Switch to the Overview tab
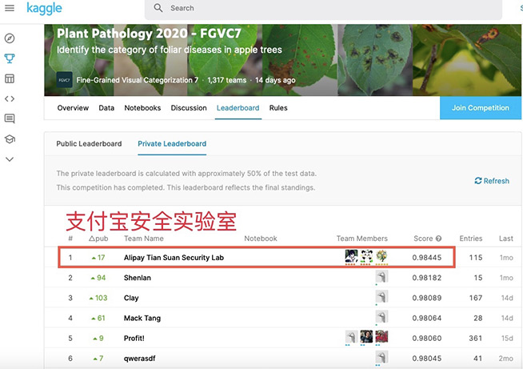This screenshot has width=523, height=369. point(73,108)
